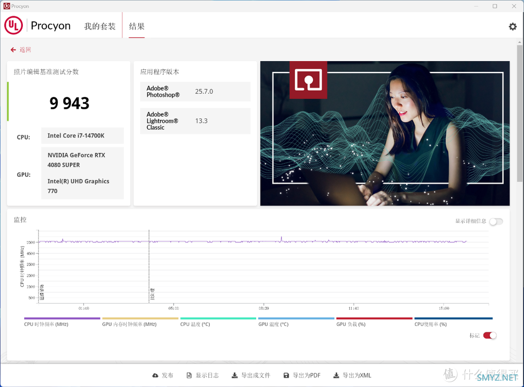Click the Procyon title bar app icon

click(x=7, y=6)
